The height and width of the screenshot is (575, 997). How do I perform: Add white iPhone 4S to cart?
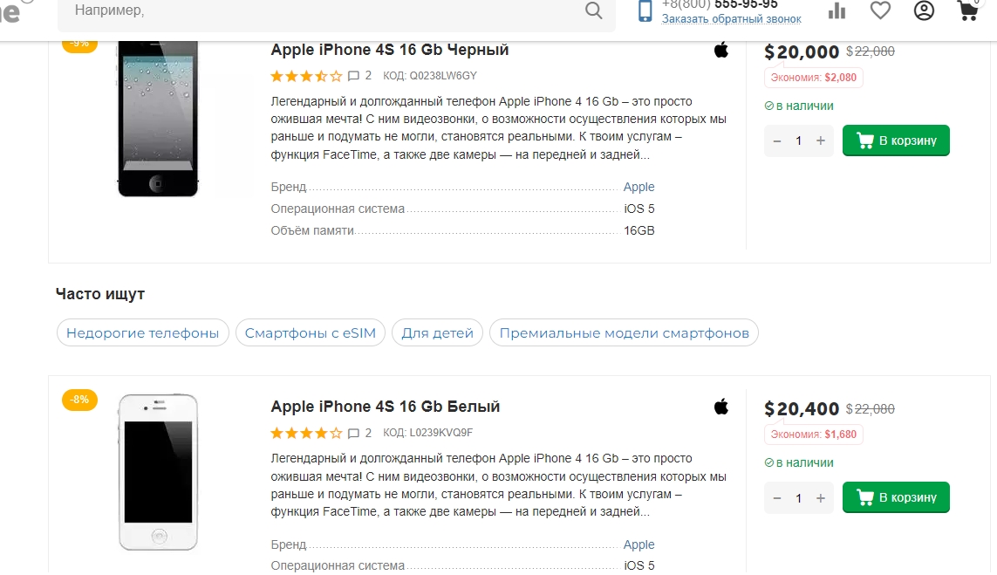coord(896,497)
